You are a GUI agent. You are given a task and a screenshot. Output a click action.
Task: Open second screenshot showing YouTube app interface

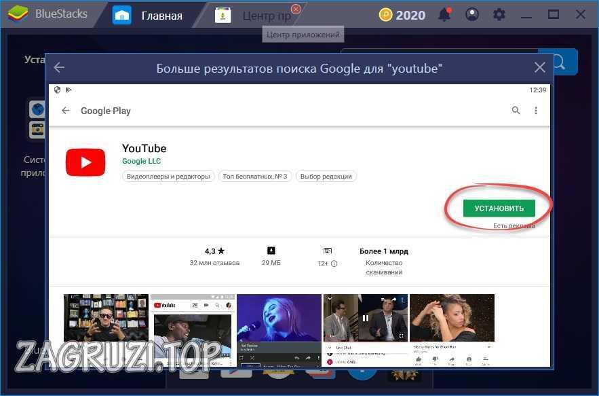[193, 330]
